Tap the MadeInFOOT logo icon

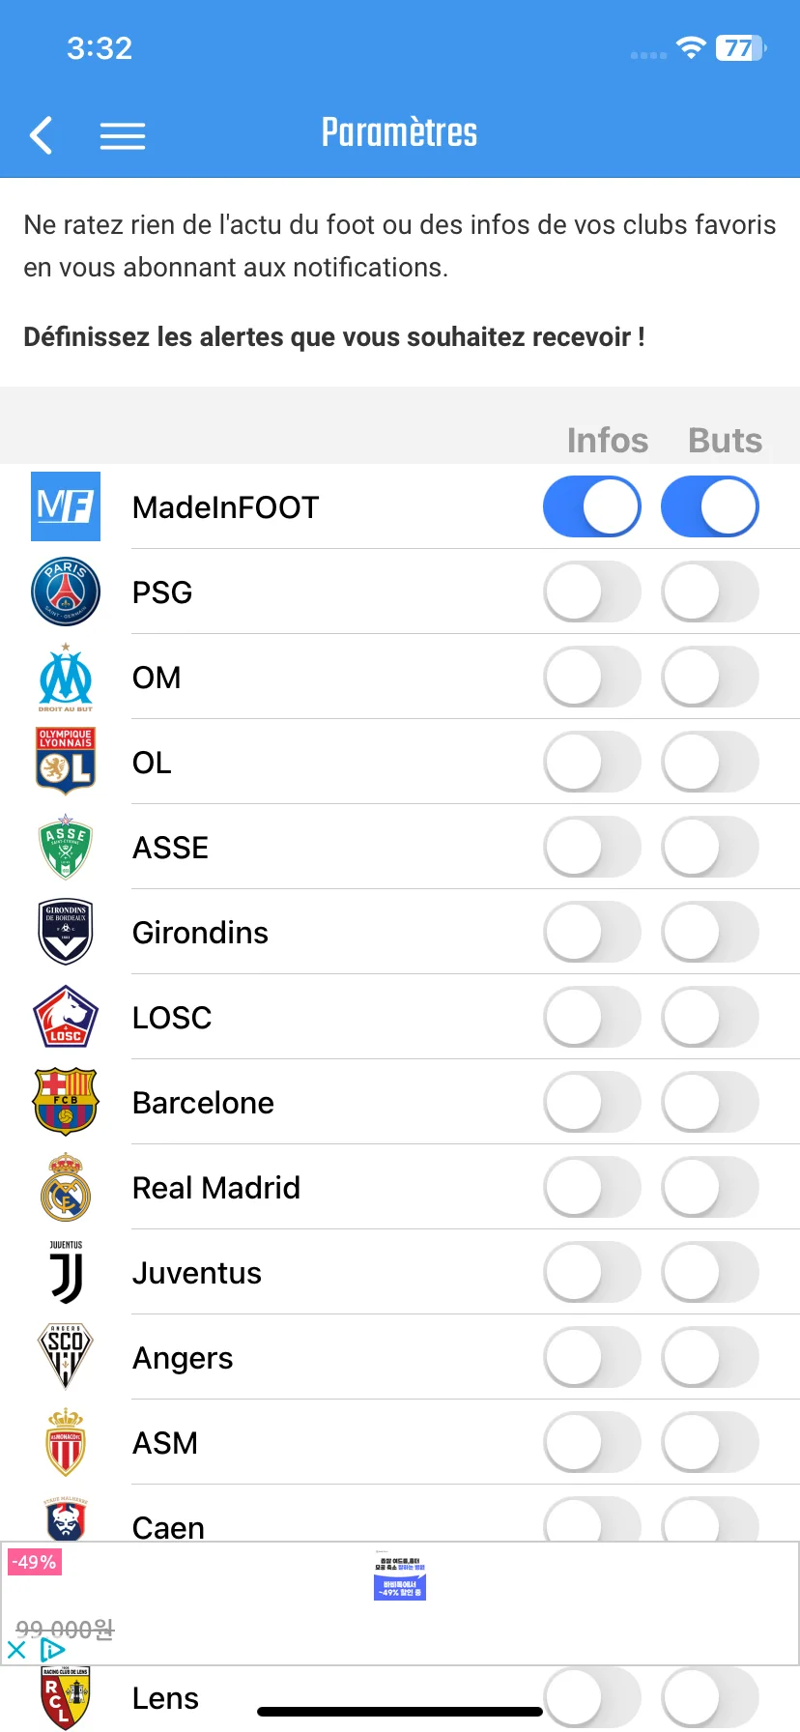point(66,506)
